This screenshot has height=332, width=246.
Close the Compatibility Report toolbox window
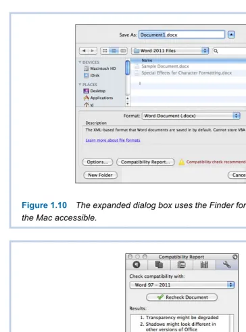130,257
